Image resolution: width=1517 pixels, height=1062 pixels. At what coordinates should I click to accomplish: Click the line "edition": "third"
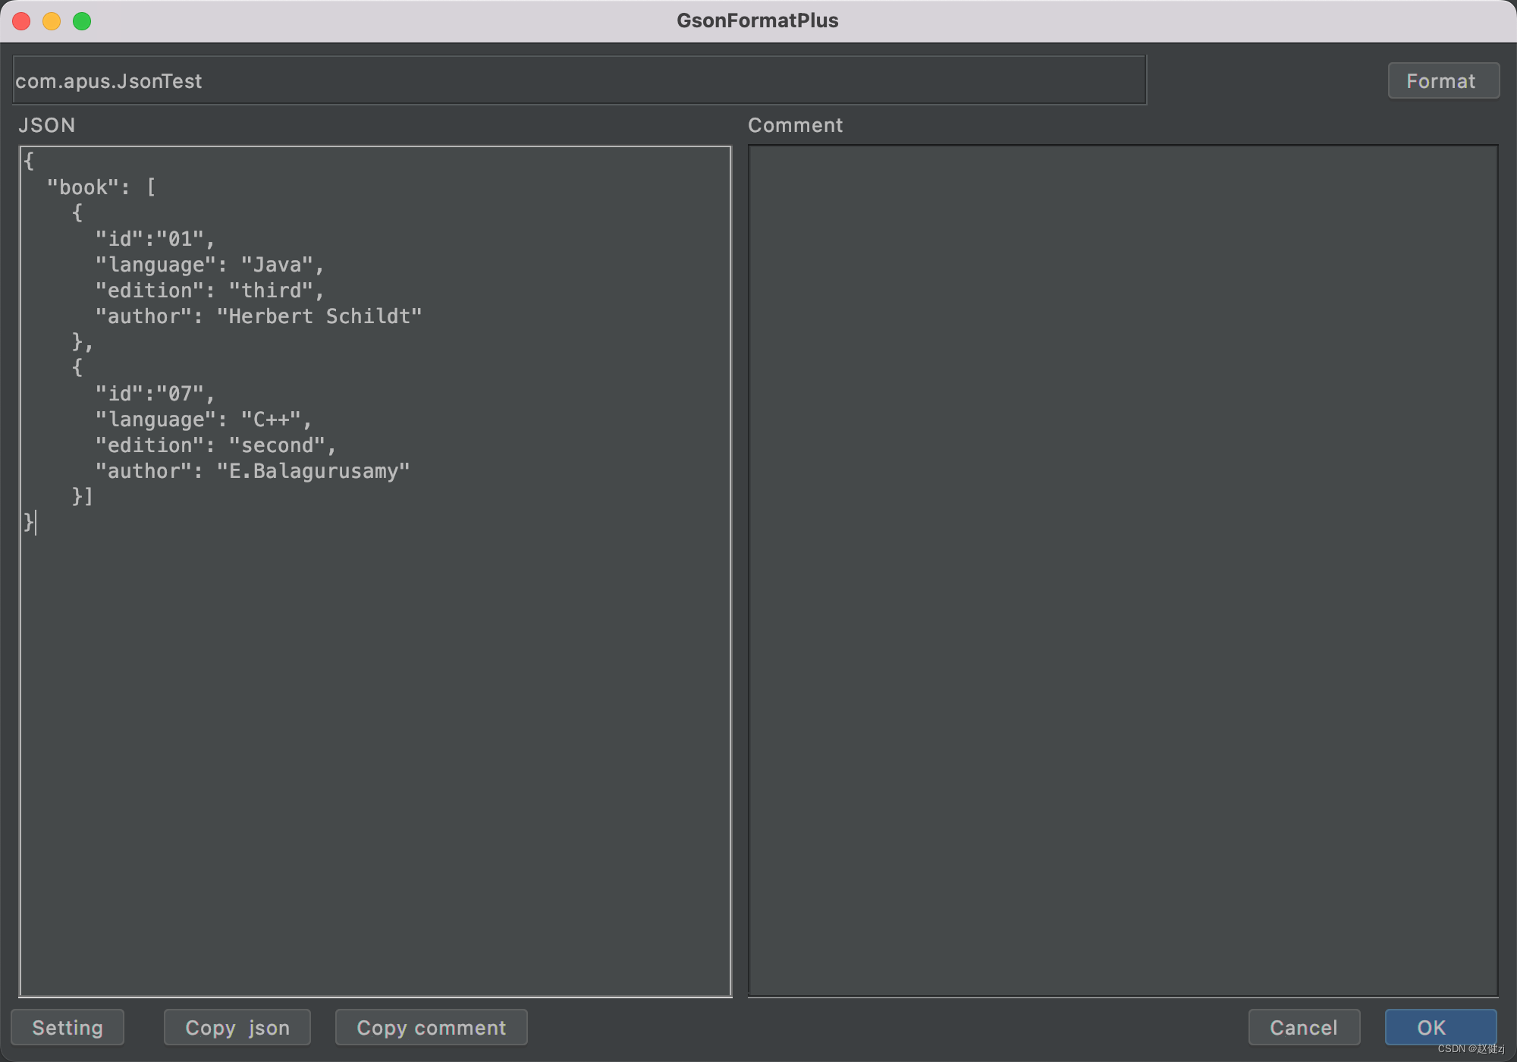click(x=210, y=291)
